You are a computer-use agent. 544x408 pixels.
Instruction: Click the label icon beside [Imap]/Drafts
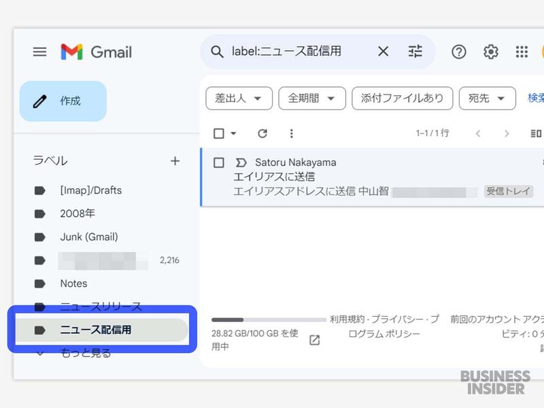(40, 190)
